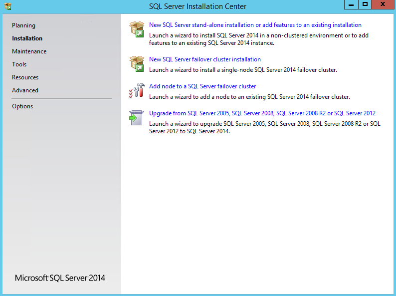Open the Tools category
Viewport: 396px width, 296px height.
point(19,64)
